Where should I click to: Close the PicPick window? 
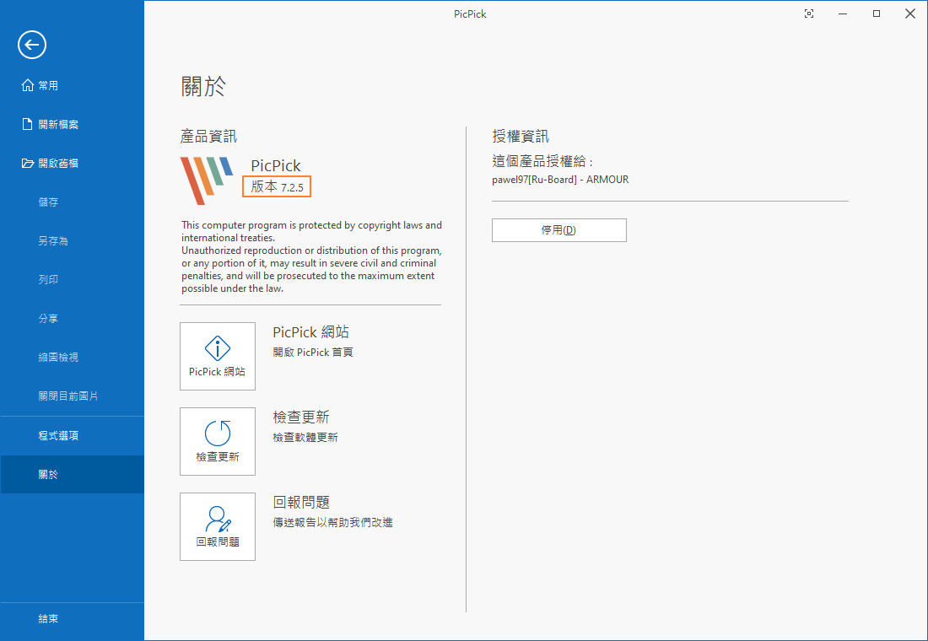click(910, 13)
